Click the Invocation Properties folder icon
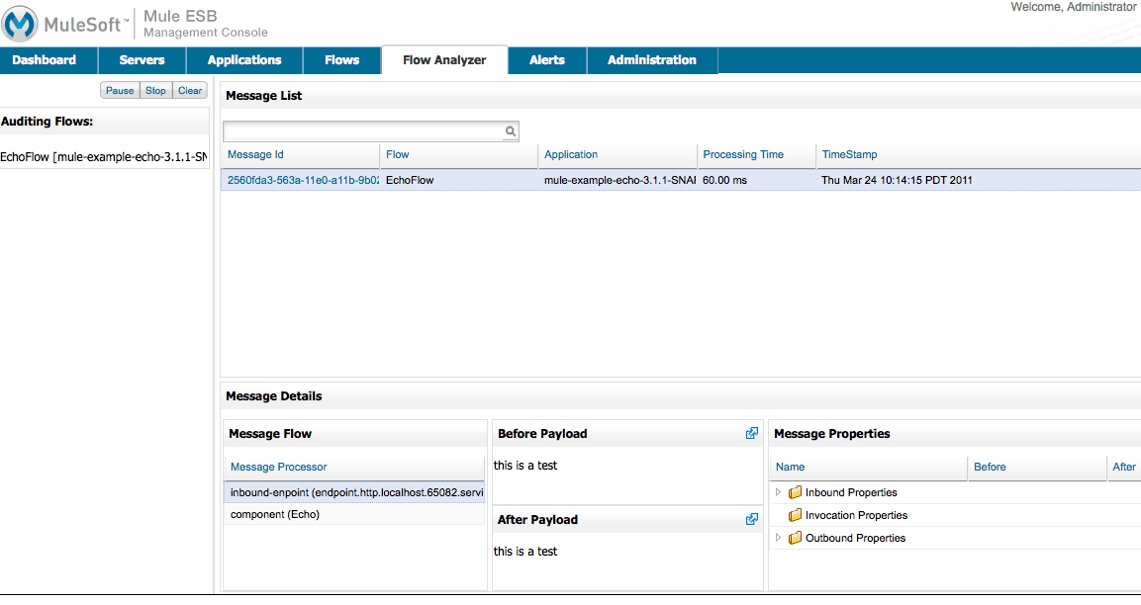The width and height of the screenshot is (1141, 605). tap(795, 515)
